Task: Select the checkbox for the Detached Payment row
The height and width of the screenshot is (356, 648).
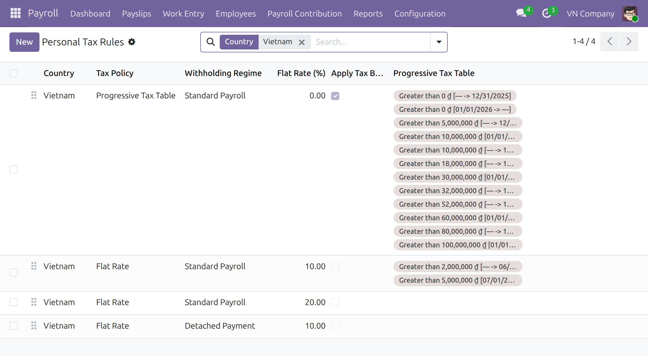Action: (14, 326)
